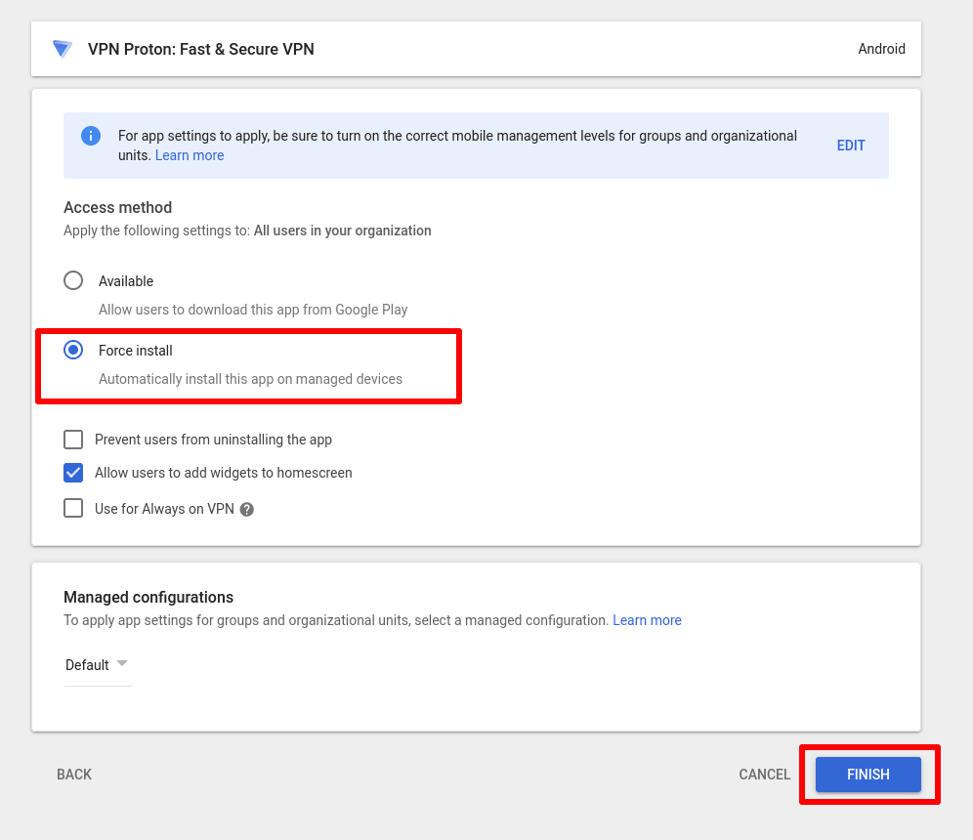
Task: Click the blue info icon in banner
Action: click(91, 135)
